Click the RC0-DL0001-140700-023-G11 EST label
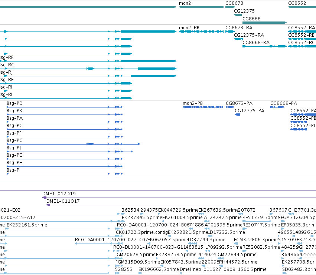Viewport: 316px width, 275px height. click(149, 247)
